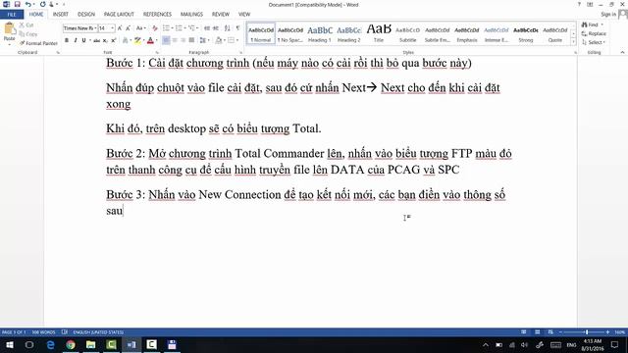Switch to DESIGN tab
628x353 pixels.
point(86,15)
